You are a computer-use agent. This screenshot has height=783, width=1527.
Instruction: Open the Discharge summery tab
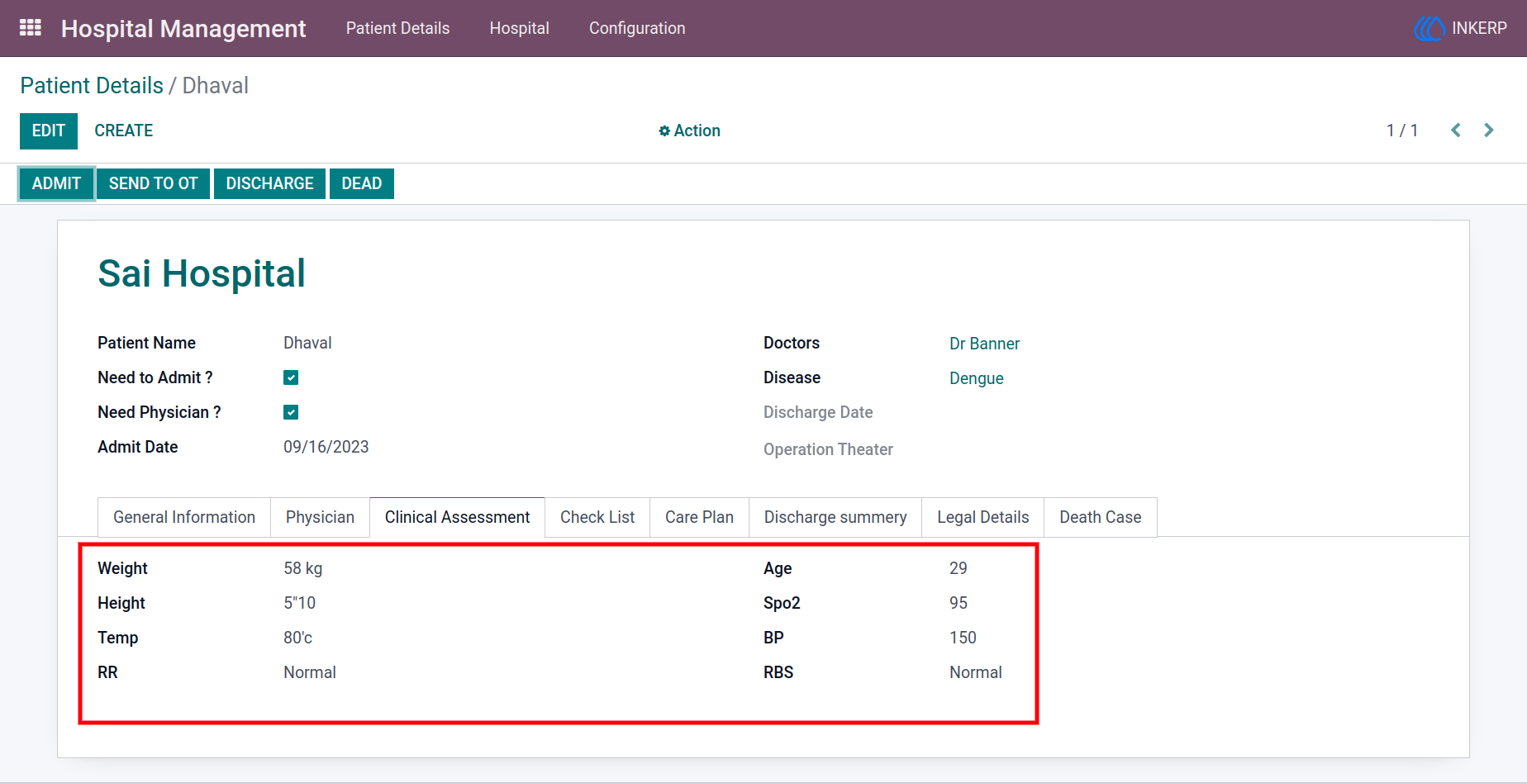coord(835,517)
